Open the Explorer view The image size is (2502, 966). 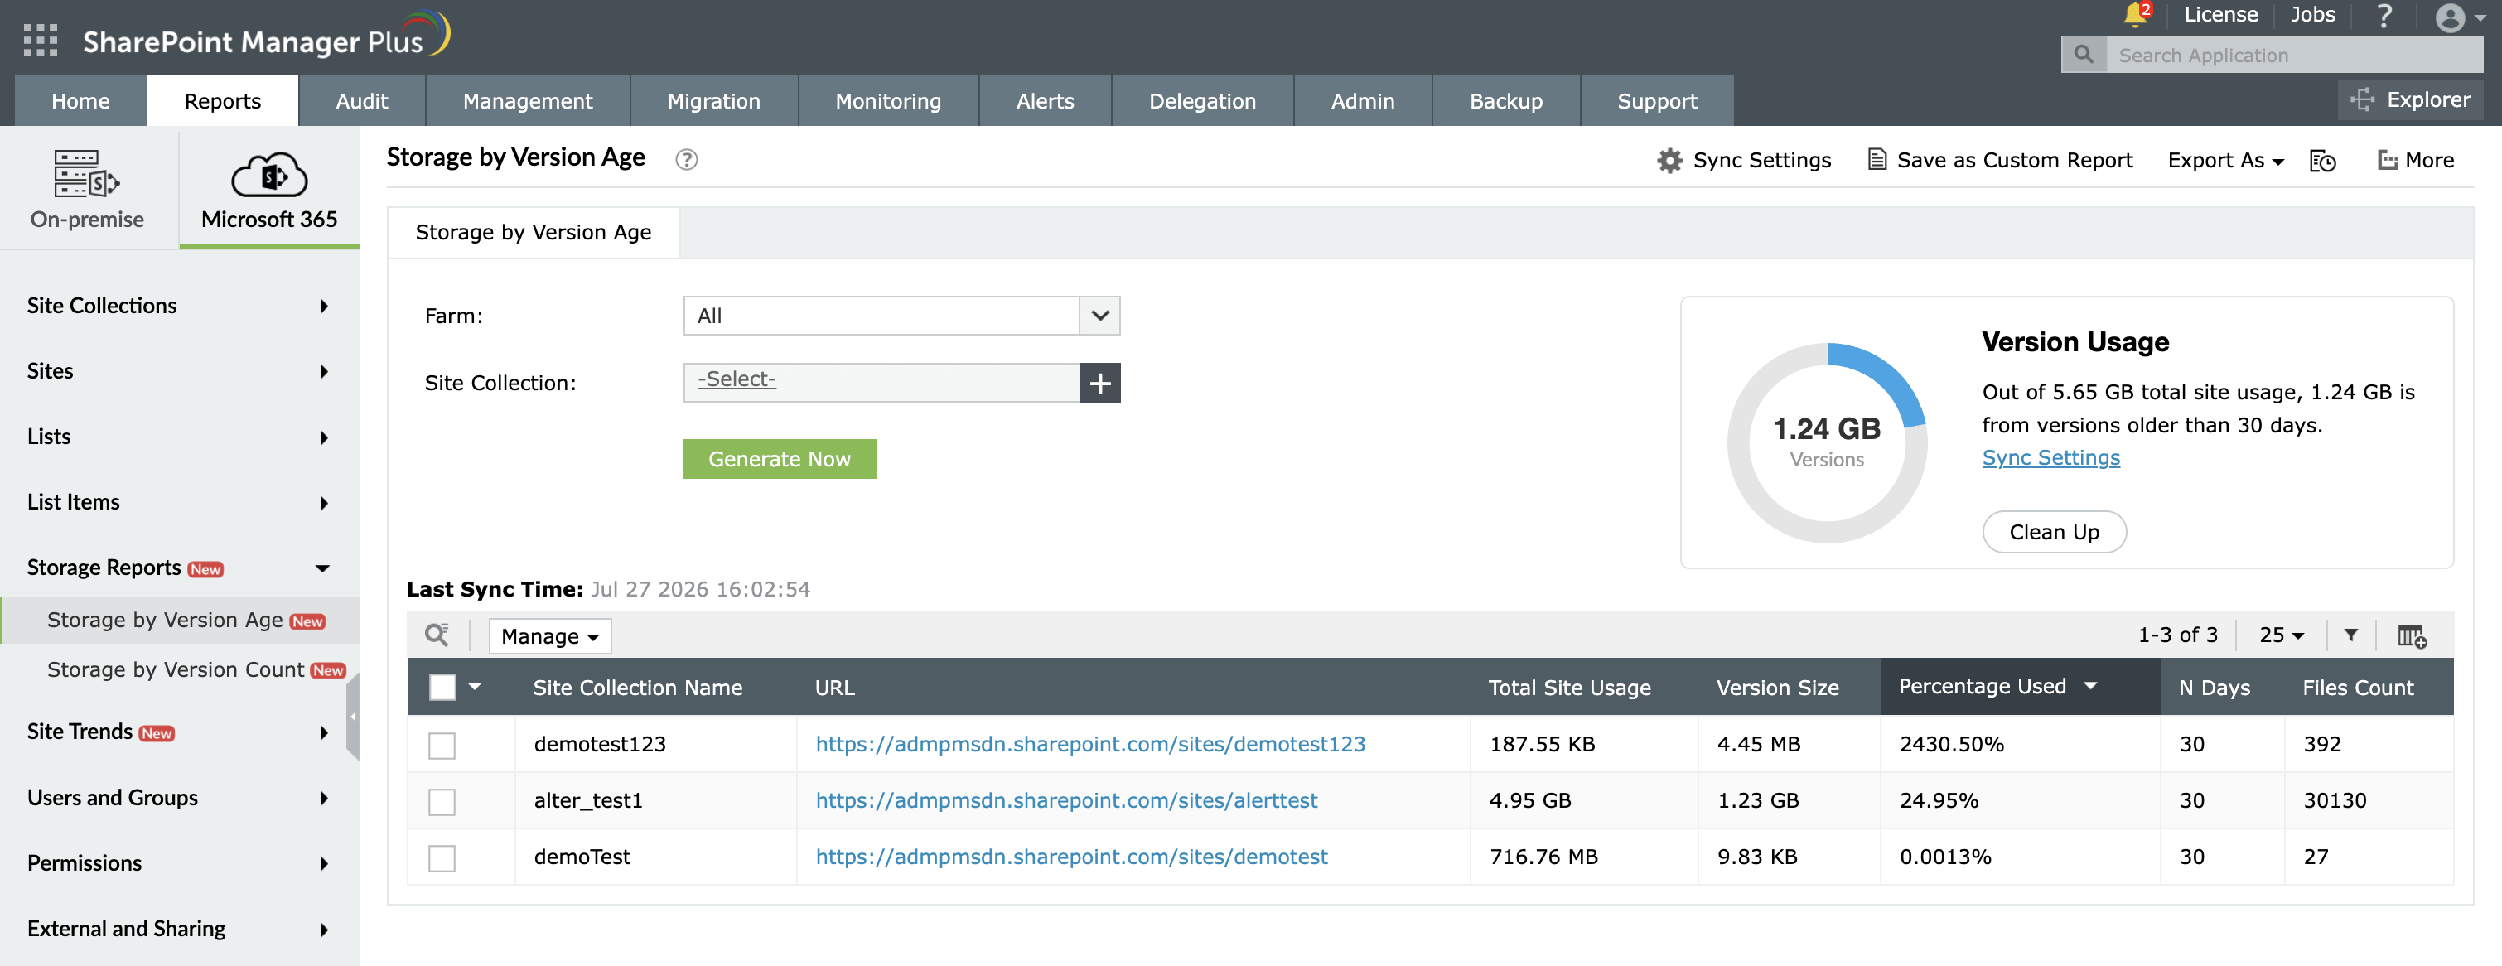click(x=2411, y=100)
